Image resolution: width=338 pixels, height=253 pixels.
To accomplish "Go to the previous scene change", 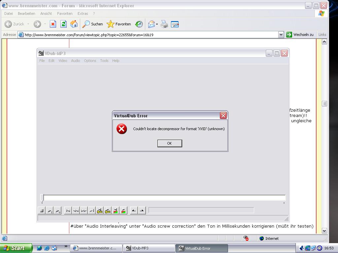I will pos(116,211).
